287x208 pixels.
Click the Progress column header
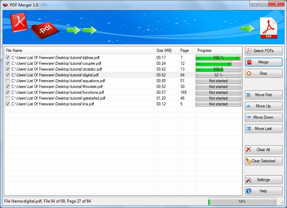click(219, 50)
